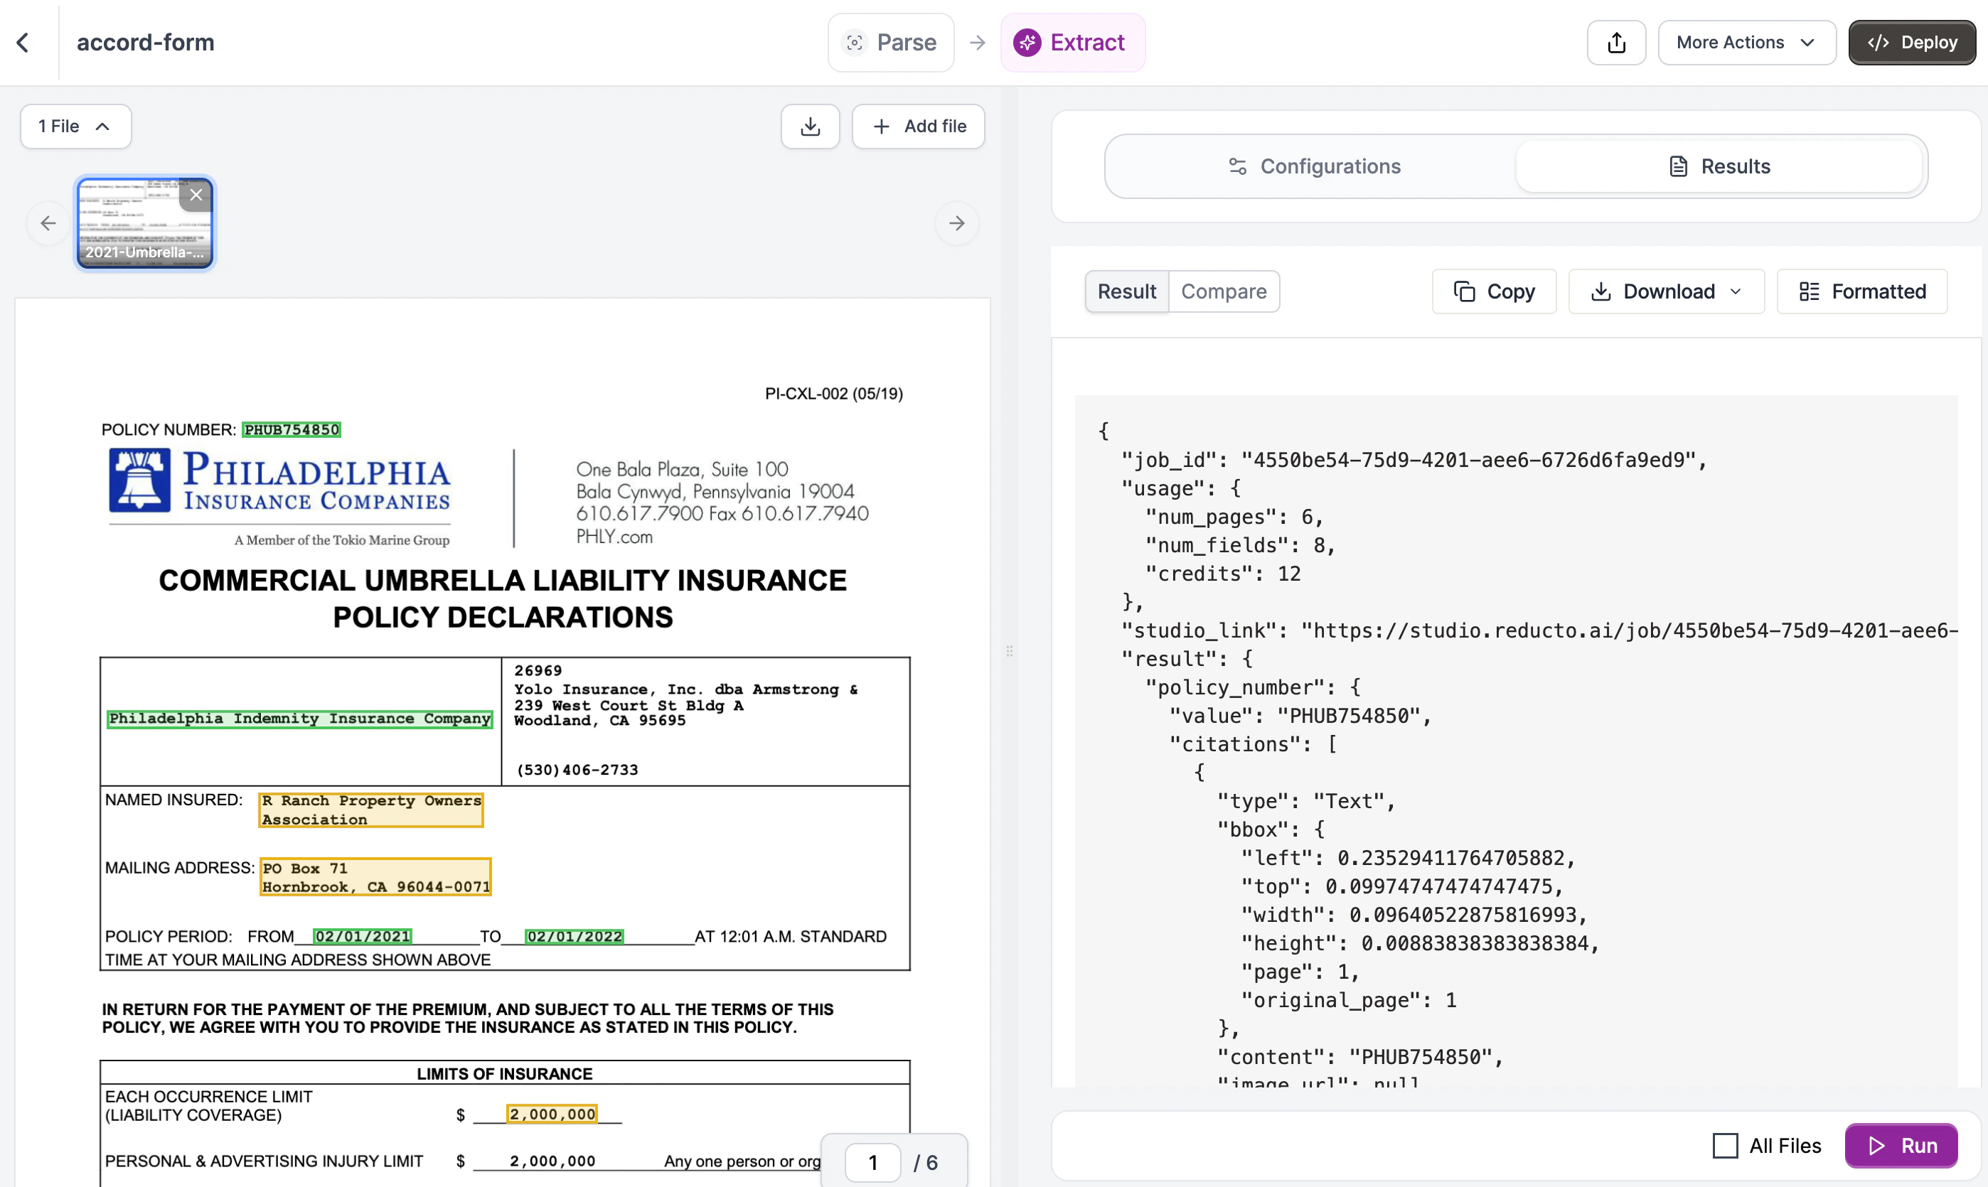Download the file using the download icon
This screenshot has width=1988, height=1187.
810,127
